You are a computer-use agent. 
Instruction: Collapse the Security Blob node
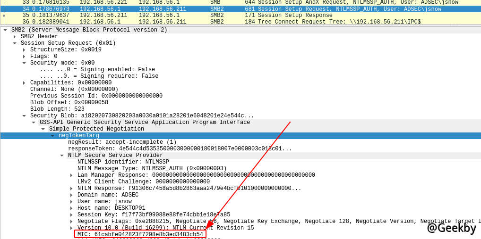(24, 116)
